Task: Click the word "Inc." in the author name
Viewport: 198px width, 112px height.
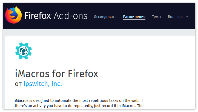Action: click(57, 84)
